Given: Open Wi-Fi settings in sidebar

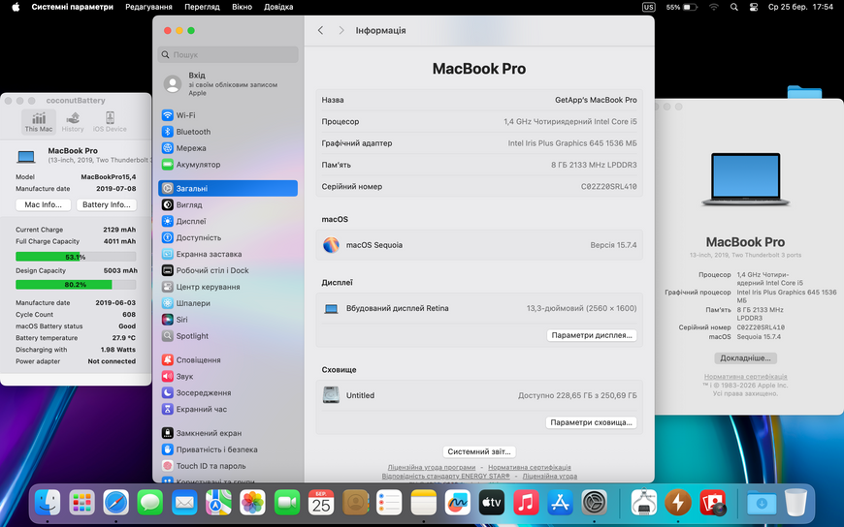Looking at the screenshot, I should click(x=228, y=115).
